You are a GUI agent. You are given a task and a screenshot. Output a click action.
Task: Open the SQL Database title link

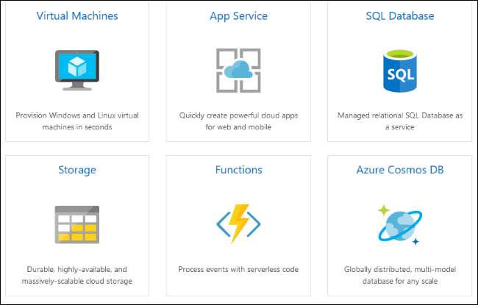tap(400, 15)
